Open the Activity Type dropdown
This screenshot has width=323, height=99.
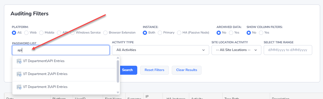pos(160,50)
